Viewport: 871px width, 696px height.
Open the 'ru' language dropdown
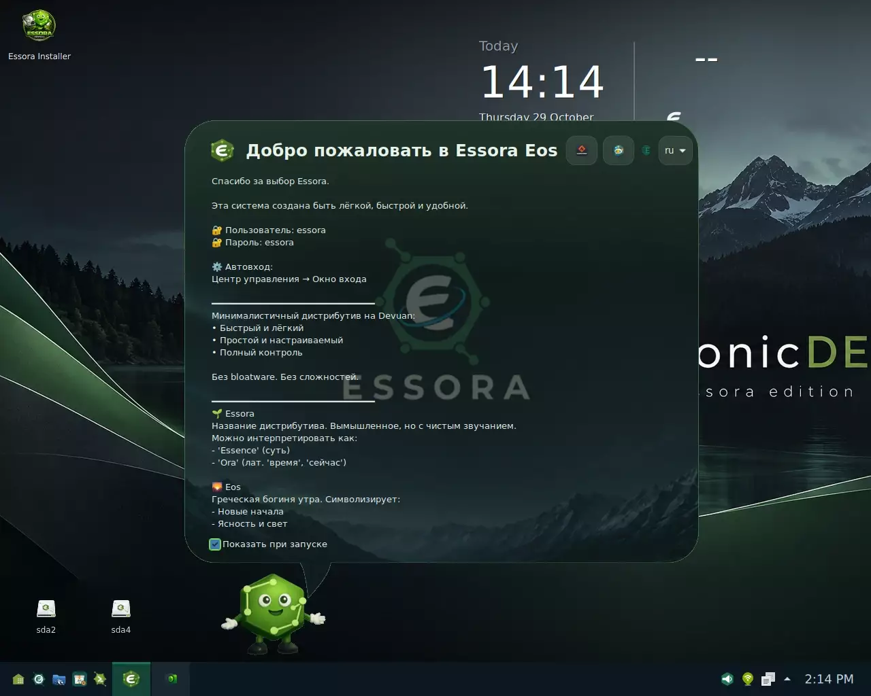click(675, 150)
